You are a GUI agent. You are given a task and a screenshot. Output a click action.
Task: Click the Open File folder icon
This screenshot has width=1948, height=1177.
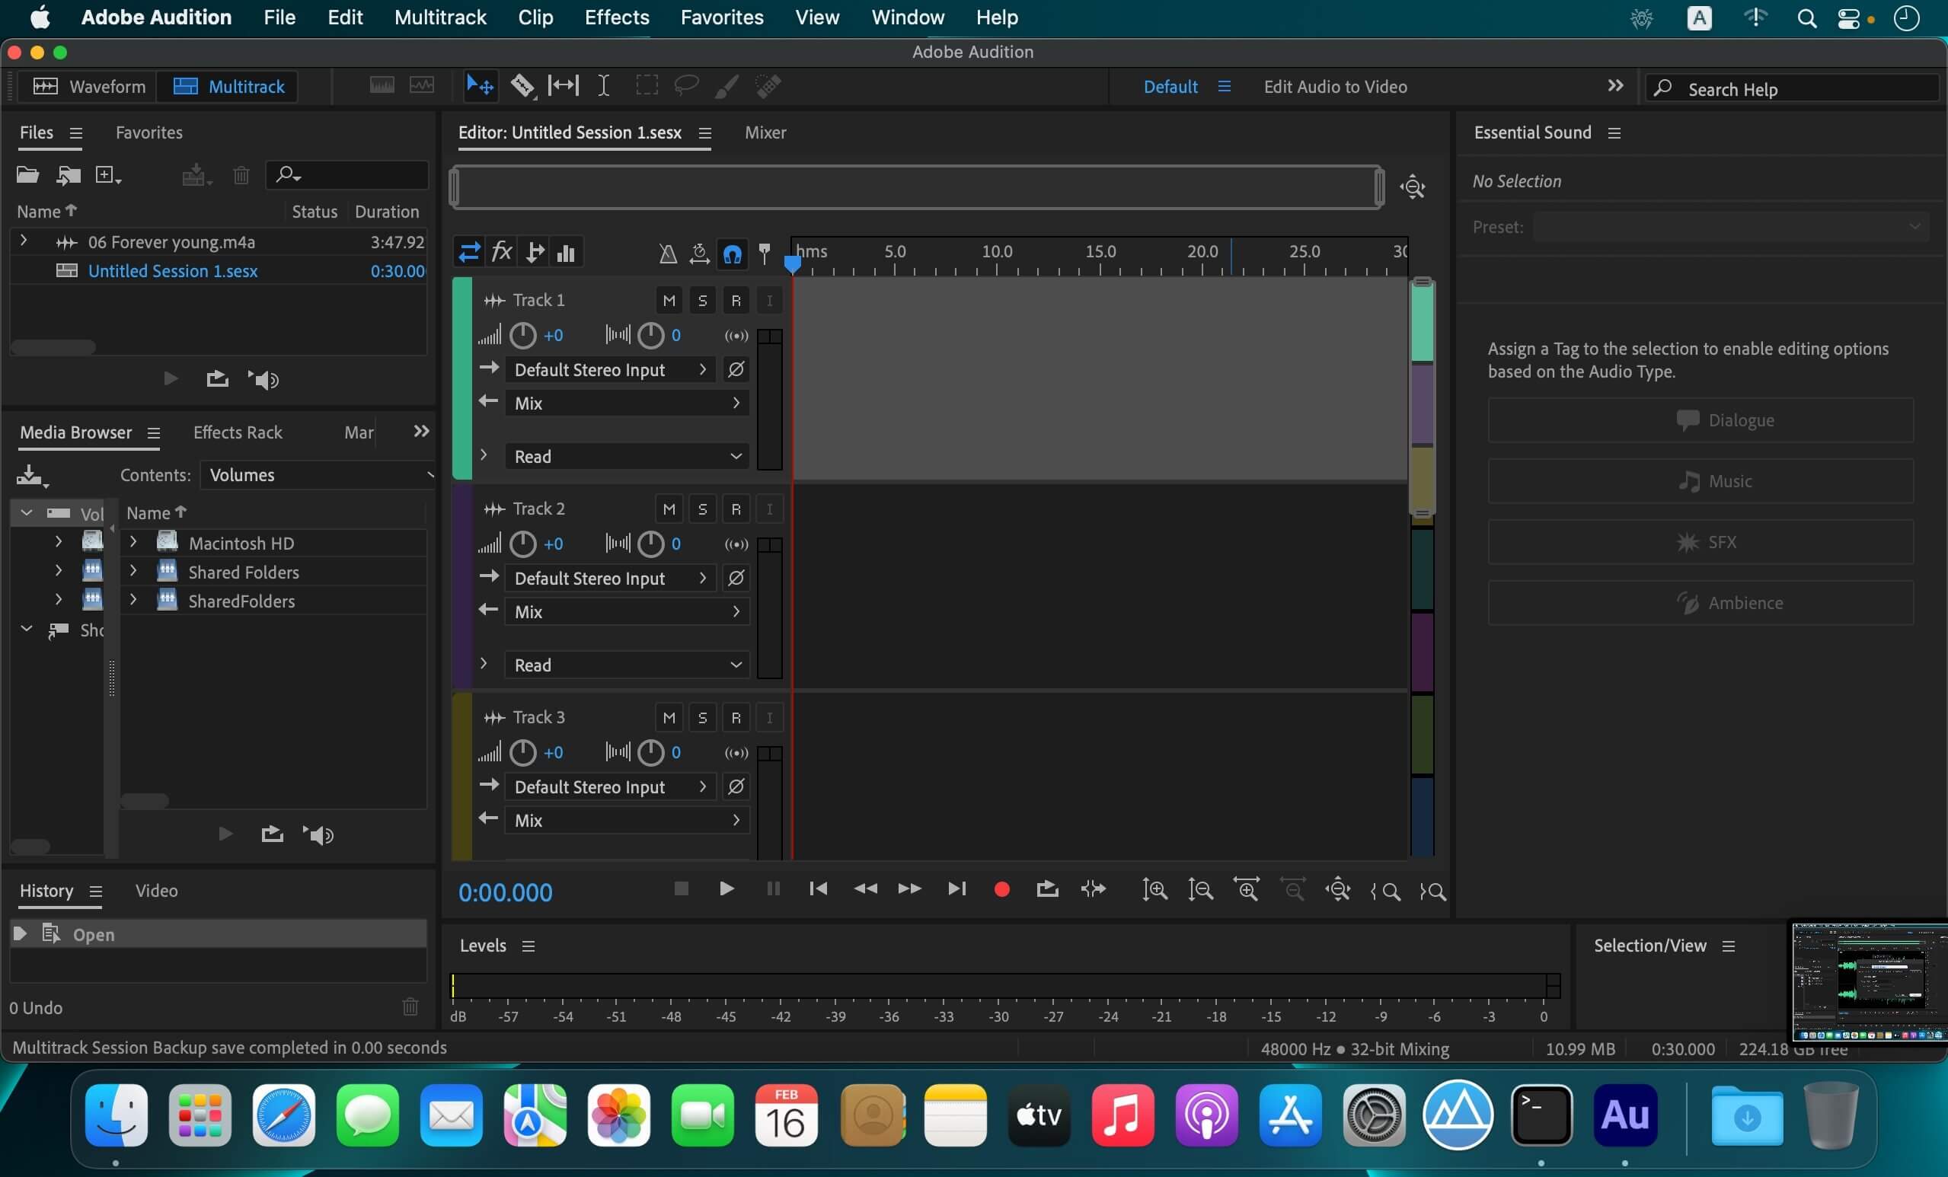click(27, 174)
